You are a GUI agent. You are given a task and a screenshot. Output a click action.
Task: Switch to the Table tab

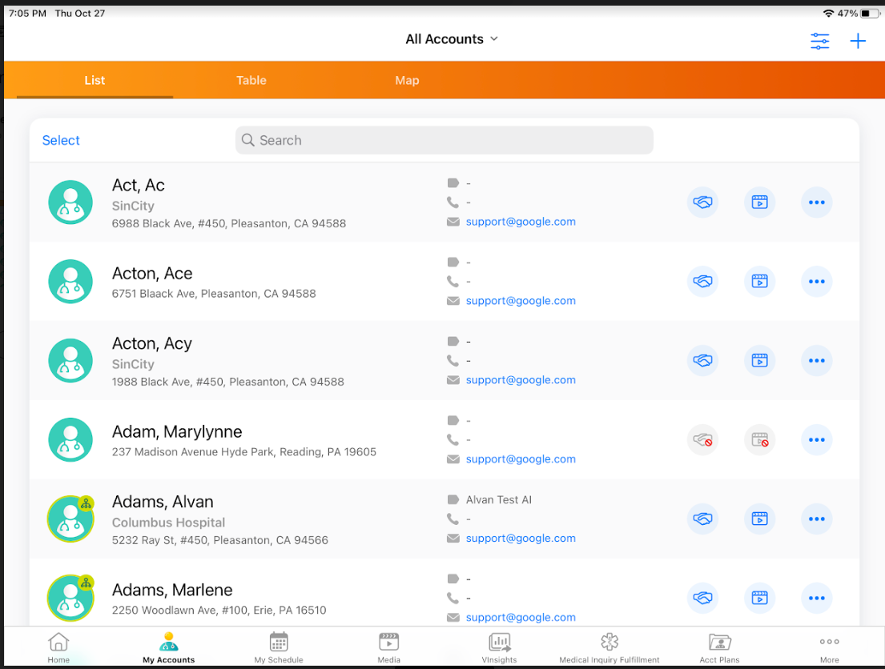[x=251, y=80]
